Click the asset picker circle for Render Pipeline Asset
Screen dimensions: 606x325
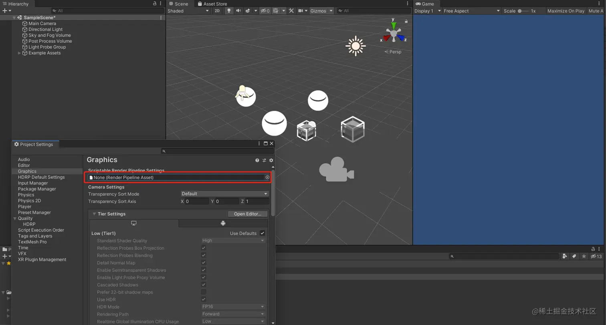point(267,177)
